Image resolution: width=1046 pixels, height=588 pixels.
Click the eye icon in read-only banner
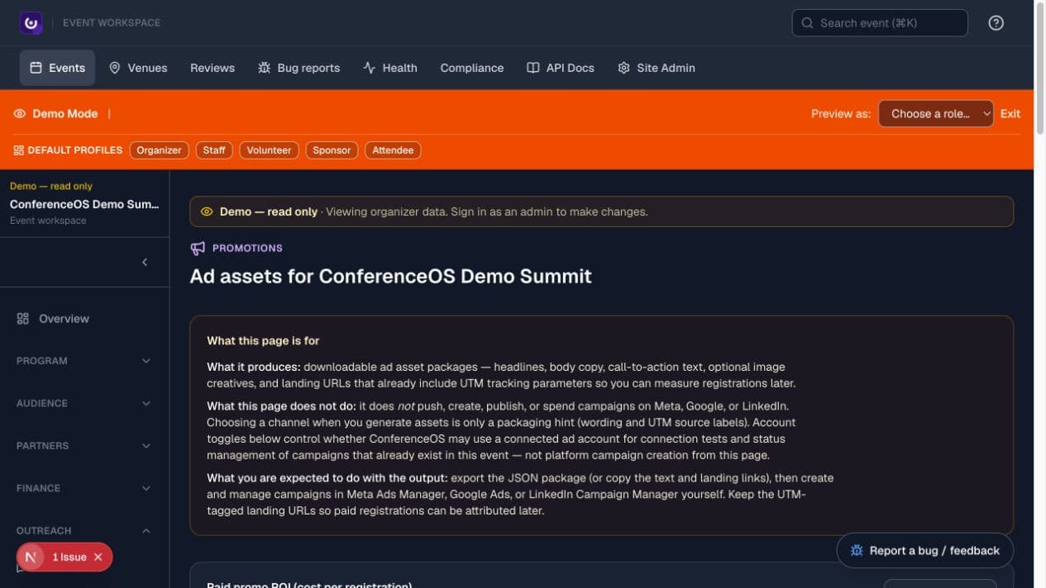point(207,211)
